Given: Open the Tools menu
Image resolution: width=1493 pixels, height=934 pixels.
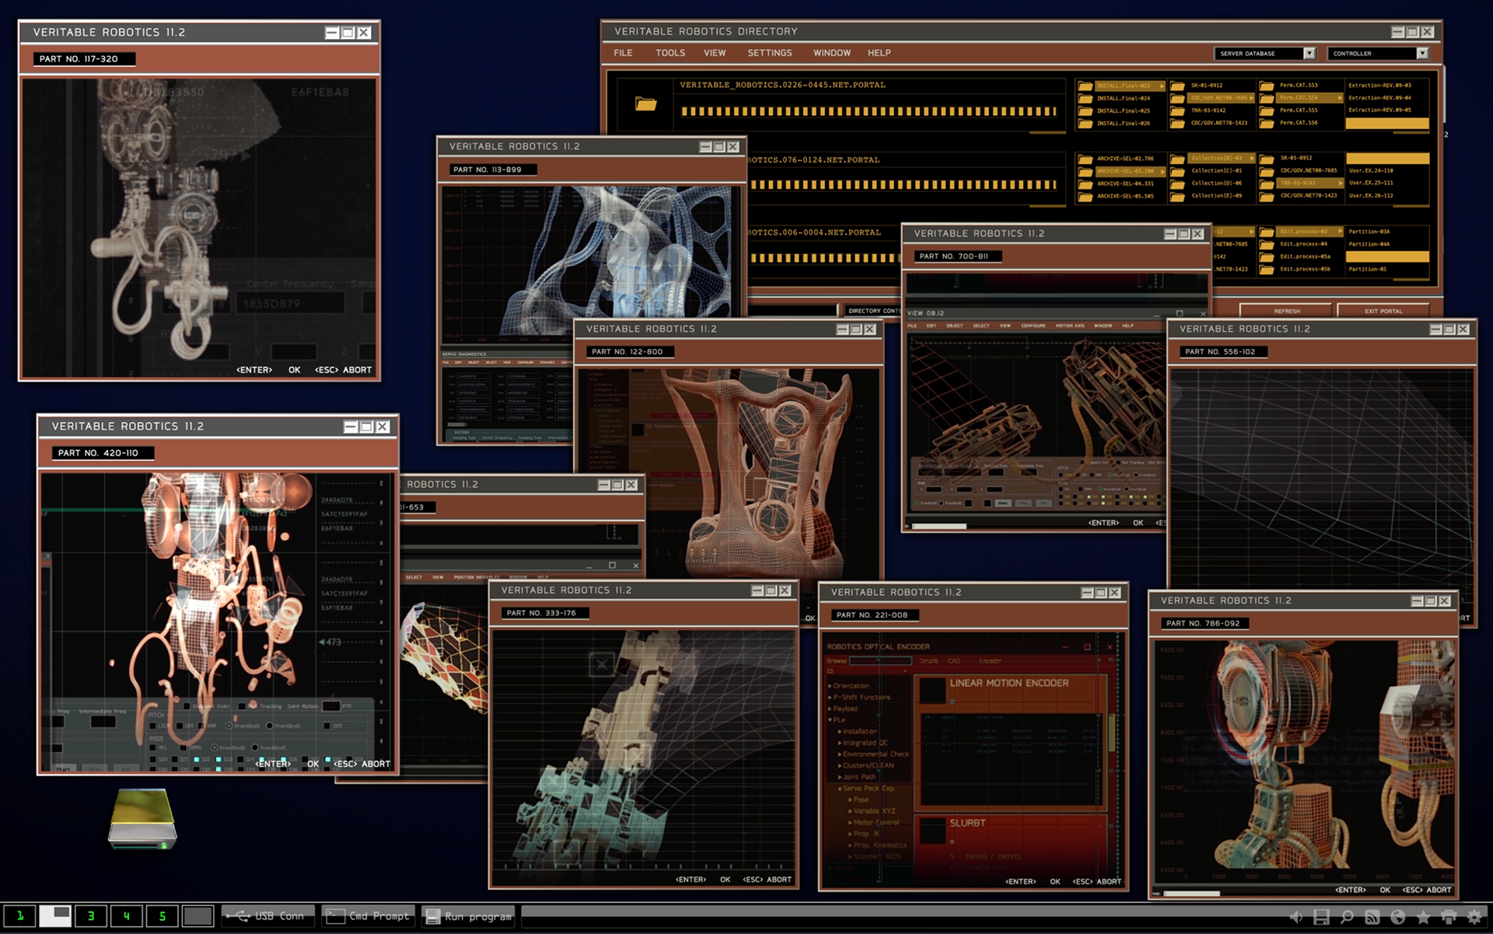Looking at the screenshot, I should coord(670,53).
